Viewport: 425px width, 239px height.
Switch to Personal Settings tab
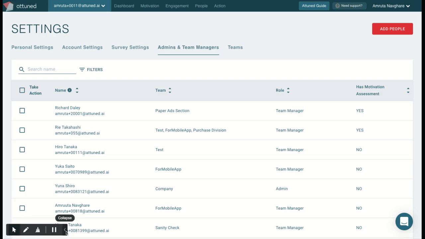pos(32,47)
